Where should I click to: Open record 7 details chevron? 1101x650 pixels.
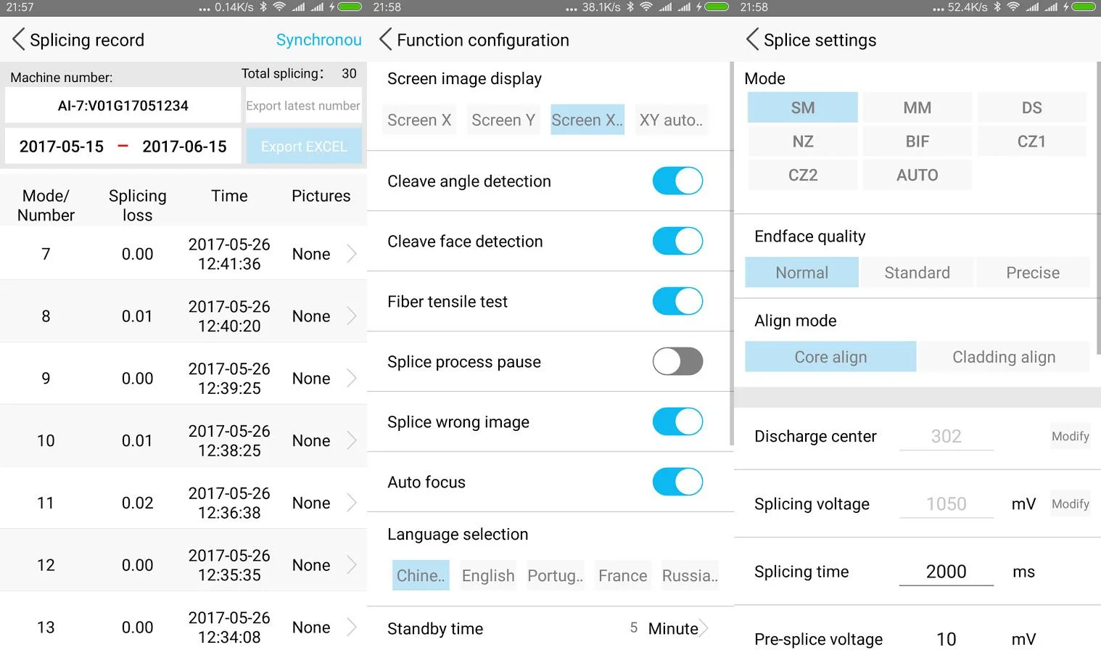coord(352,254)
